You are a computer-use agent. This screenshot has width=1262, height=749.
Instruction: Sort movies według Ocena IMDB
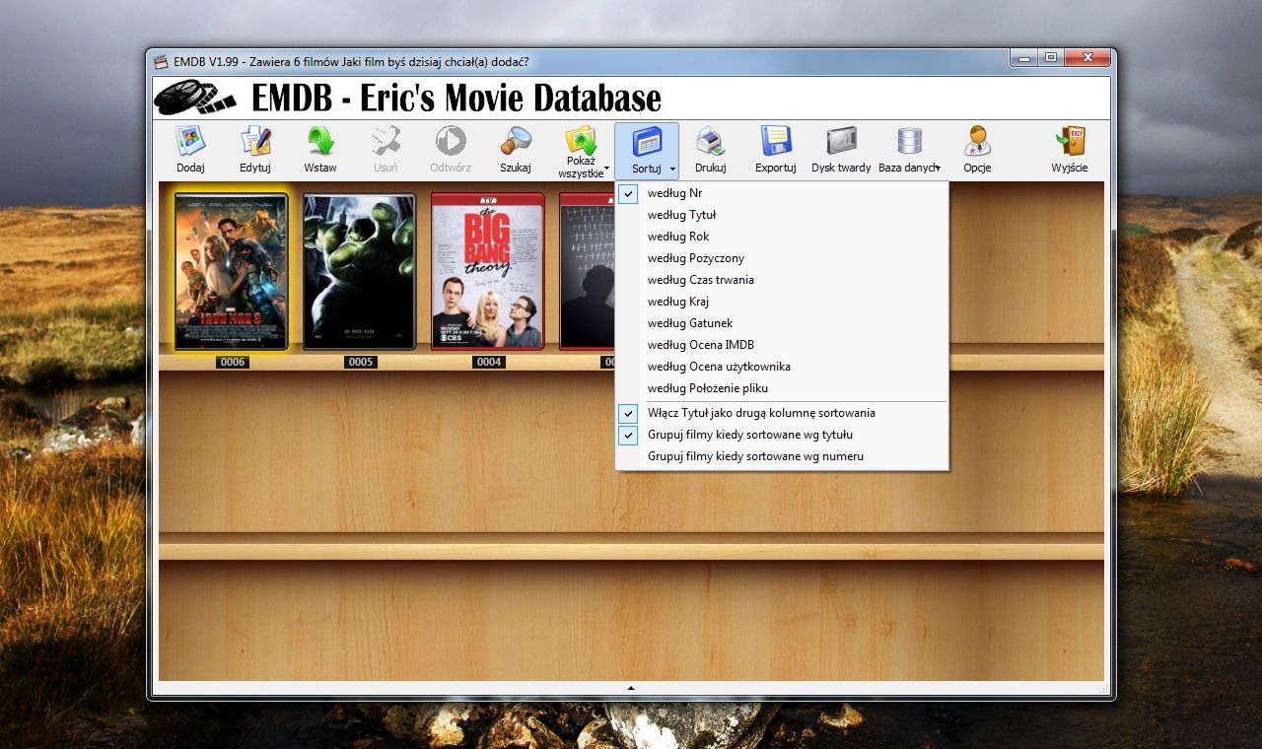(782, 345)
